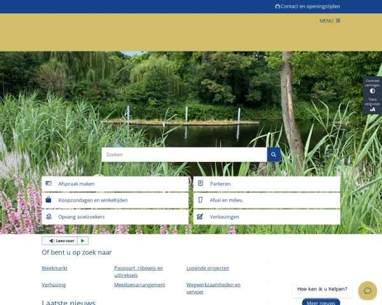Open Paspoort, rijbewijs en uittreksels link

(138, 271)
